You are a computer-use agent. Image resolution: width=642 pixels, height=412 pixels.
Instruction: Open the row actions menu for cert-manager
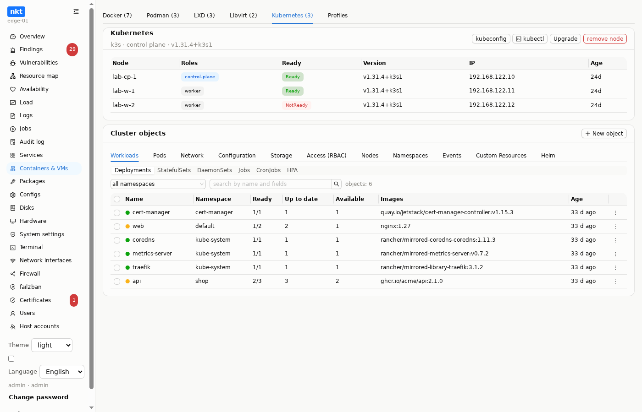coord(615,213)
